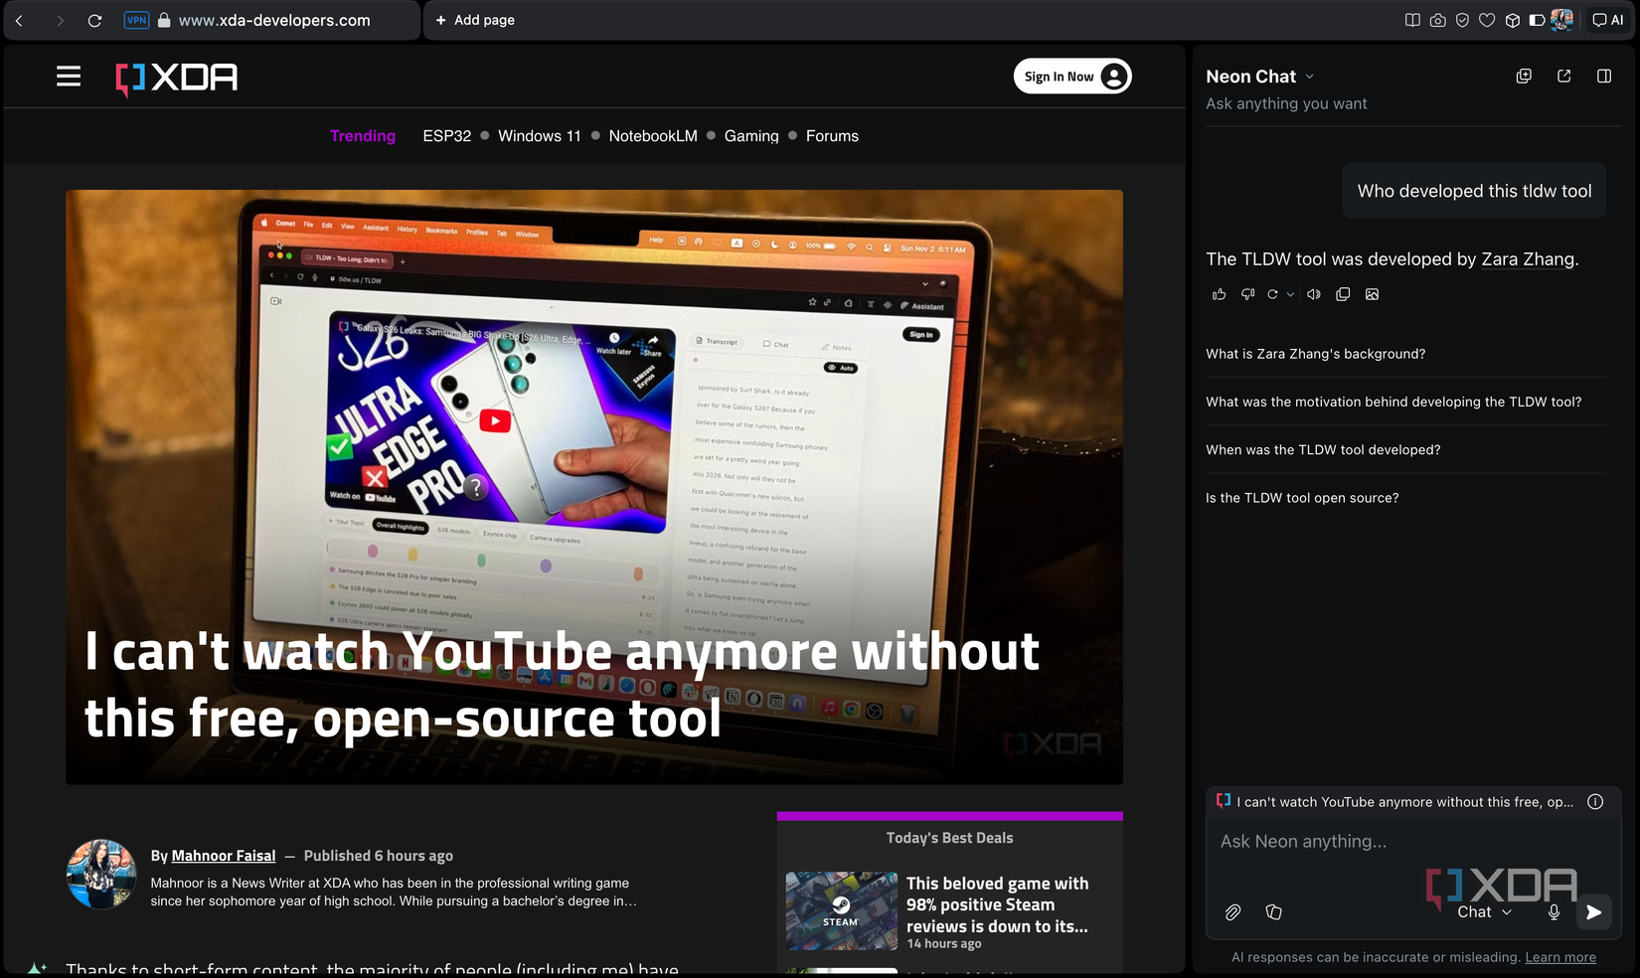This screenshot has width=1640, height=978.
Task: Click the image icon under the answer
Action: coord(1372,294)
